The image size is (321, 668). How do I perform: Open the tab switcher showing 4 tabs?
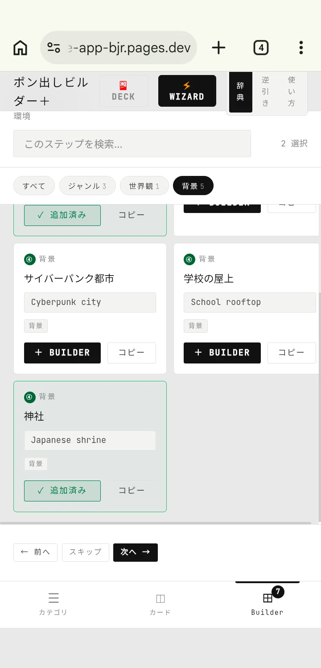pyautogui.click(x=261, y=47)
